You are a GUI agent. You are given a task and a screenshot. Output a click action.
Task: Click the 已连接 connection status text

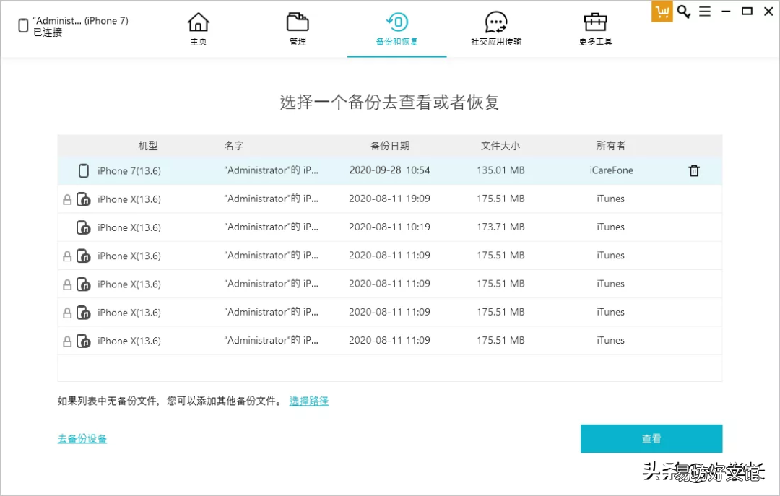(x=48, y=32)
